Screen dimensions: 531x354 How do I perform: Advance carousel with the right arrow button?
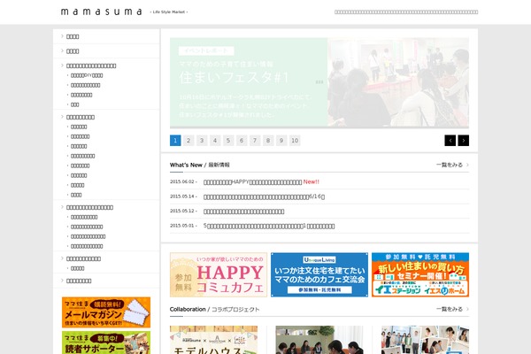[464, 140]
